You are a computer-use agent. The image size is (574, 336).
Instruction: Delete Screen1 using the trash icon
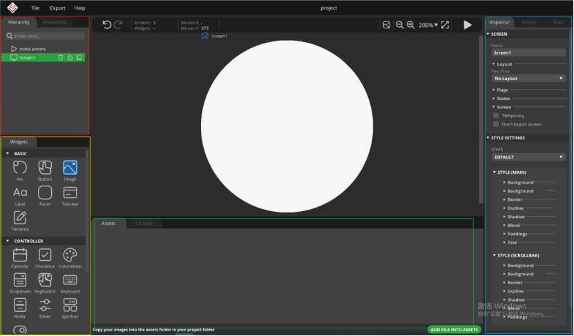pyautogui.click(x=60, y=57)
